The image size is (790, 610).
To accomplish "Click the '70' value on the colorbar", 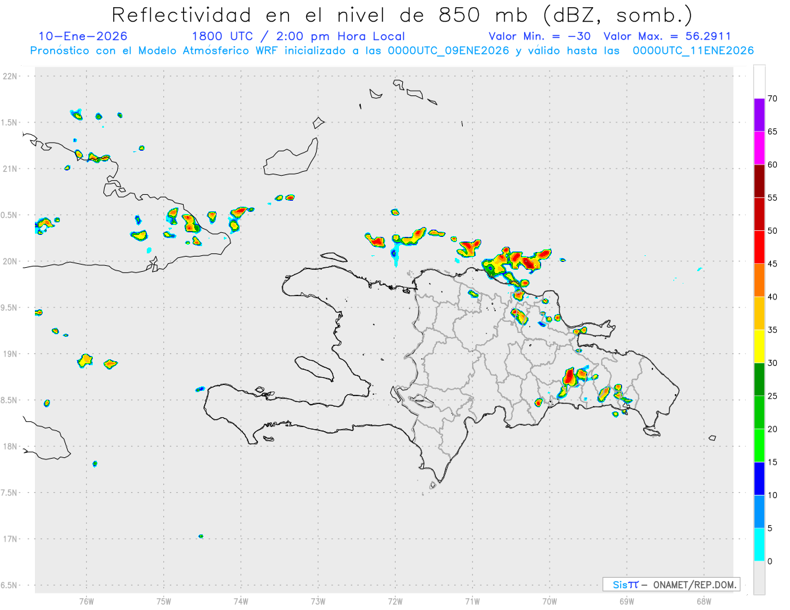I will point(772,99).
